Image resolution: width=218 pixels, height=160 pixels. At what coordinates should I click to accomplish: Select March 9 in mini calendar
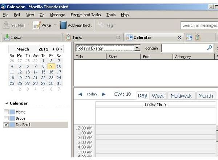click(51, 66)
